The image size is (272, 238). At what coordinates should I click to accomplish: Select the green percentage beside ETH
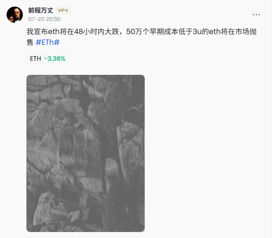click(x=55, y=59)
